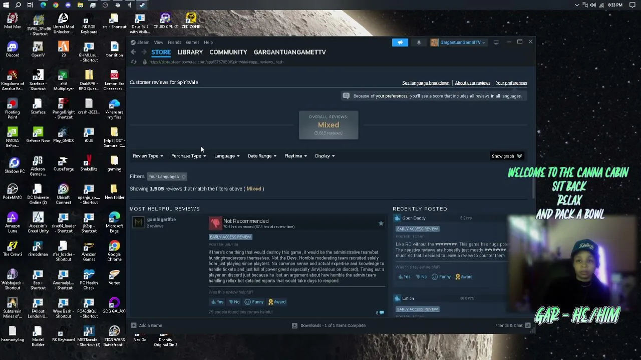Select the OpenIV desktop icon
Screen dimensions: 641x360
click(38, 49)
